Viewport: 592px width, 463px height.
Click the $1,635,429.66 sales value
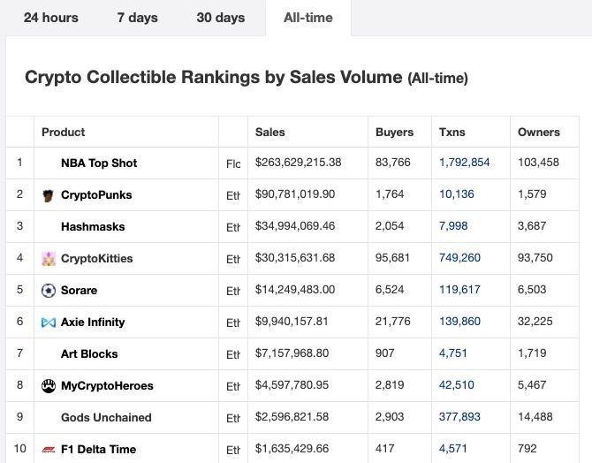[x=292, y=448]
